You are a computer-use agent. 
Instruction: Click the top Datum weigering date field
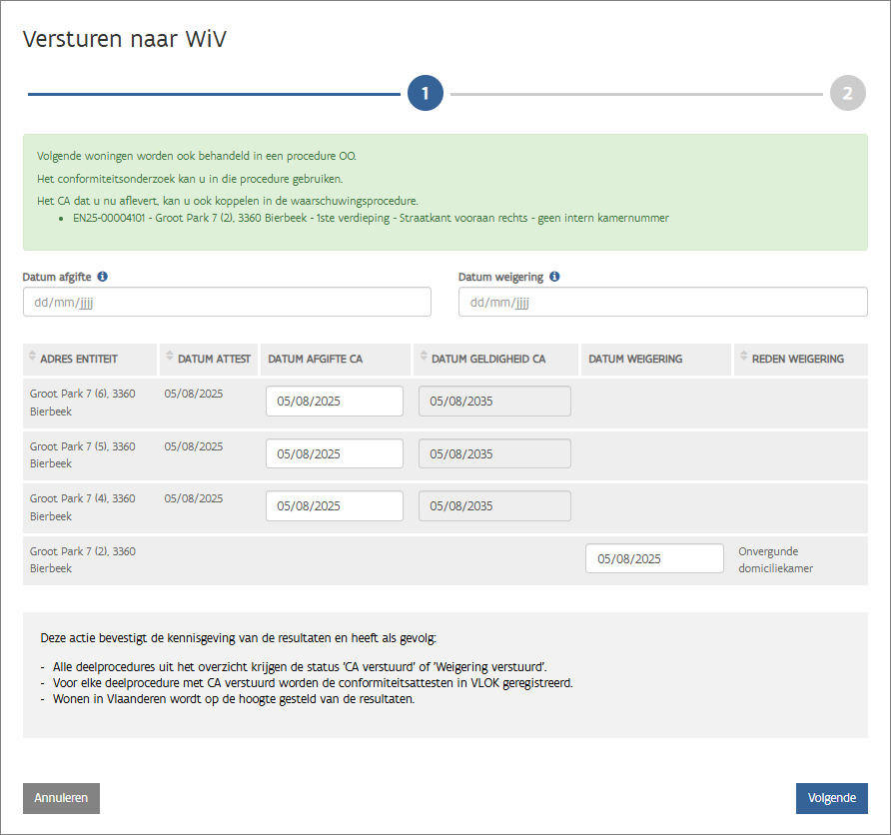pyautogui.click(x=662, y=302)
